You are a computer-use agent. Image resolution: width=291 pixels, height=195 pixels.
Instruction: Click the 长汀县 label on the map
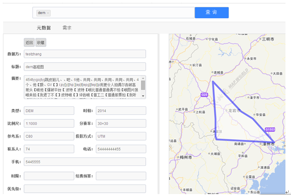coord(197,65)
